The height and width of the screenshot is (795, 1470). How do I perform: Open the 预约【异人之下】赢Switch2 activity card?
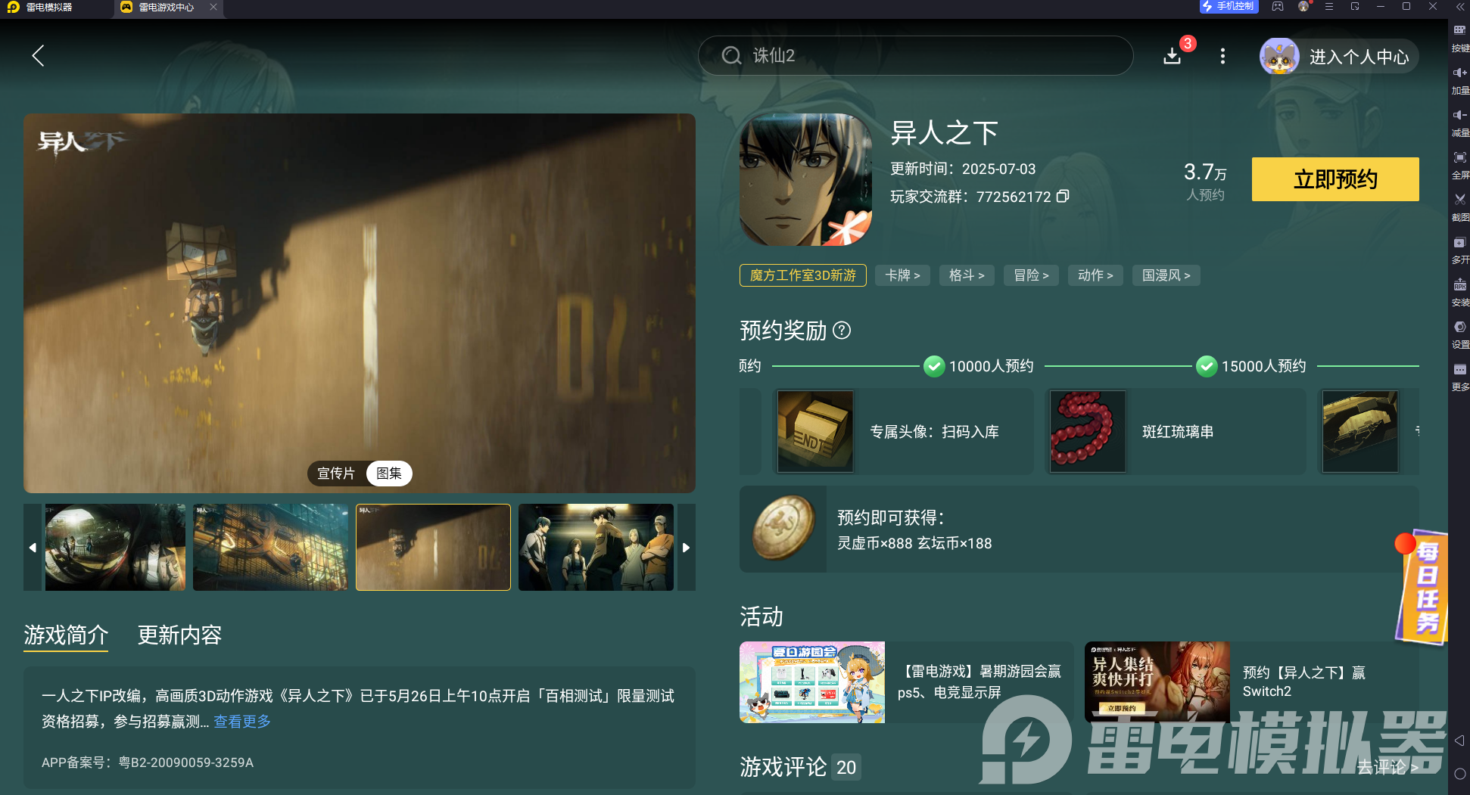pos(1252,682)
